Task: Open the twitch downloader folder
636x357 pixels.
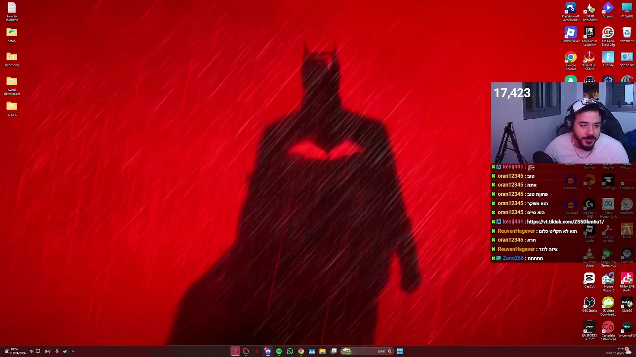Action: pyautogui.click(x=12, y=86)
